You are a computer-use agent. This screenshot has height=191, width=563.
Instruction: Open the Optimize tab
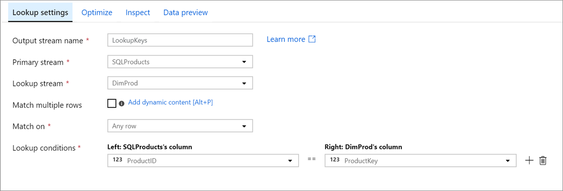[97, 13]
